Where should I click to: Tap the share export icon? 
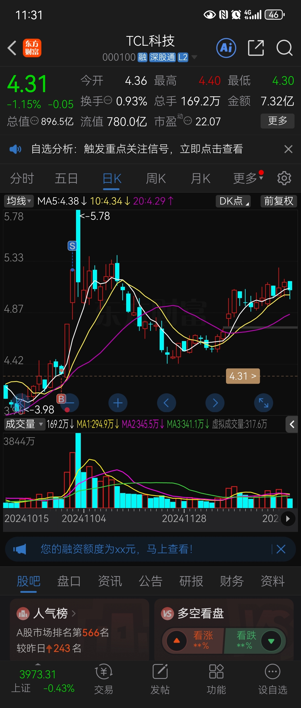point(256,48)
